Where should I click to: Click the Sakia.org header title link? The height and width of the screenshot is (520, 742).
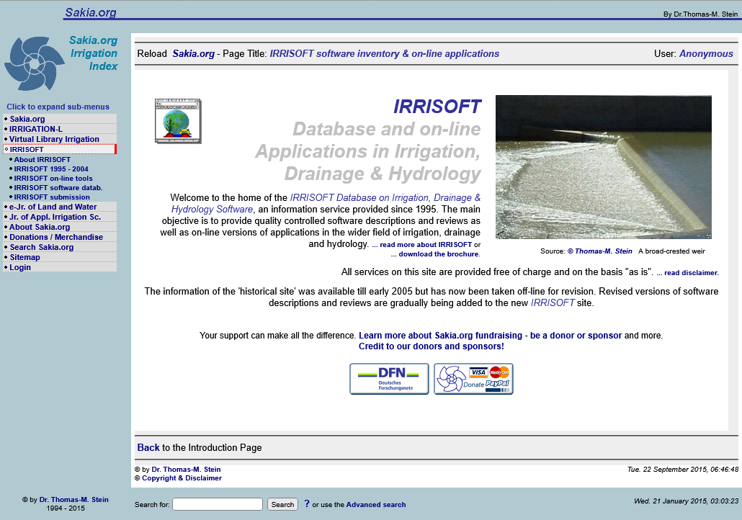click(91, 12)
